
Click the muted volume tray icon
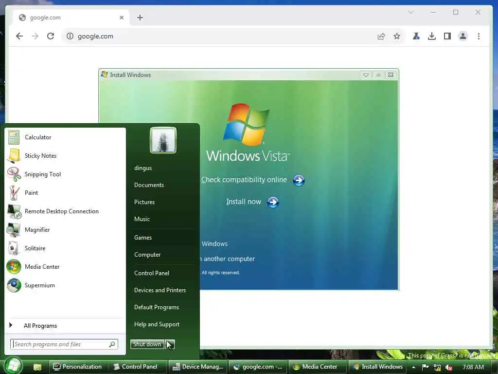(449, 368)
